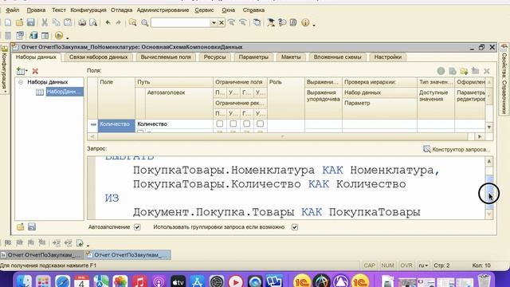Open the Администрирование menu

point(163,10)
